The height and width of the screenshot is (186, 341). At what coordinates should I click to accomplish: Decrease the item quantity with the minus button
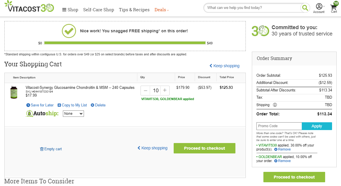(145, 90)
